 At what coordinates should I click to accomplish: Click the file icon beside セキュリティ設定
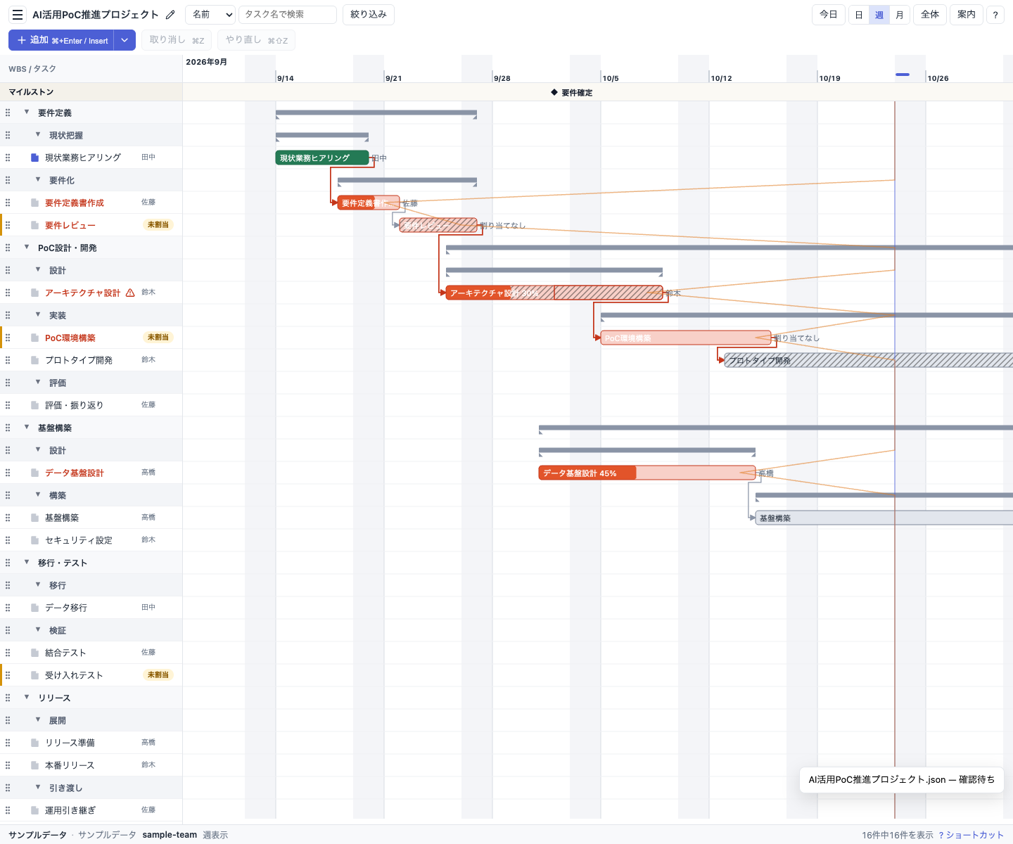pos(34,540)
